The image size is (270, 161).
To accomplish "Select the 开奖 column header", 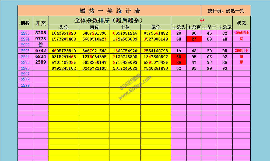I will click(x=41, y=23).
